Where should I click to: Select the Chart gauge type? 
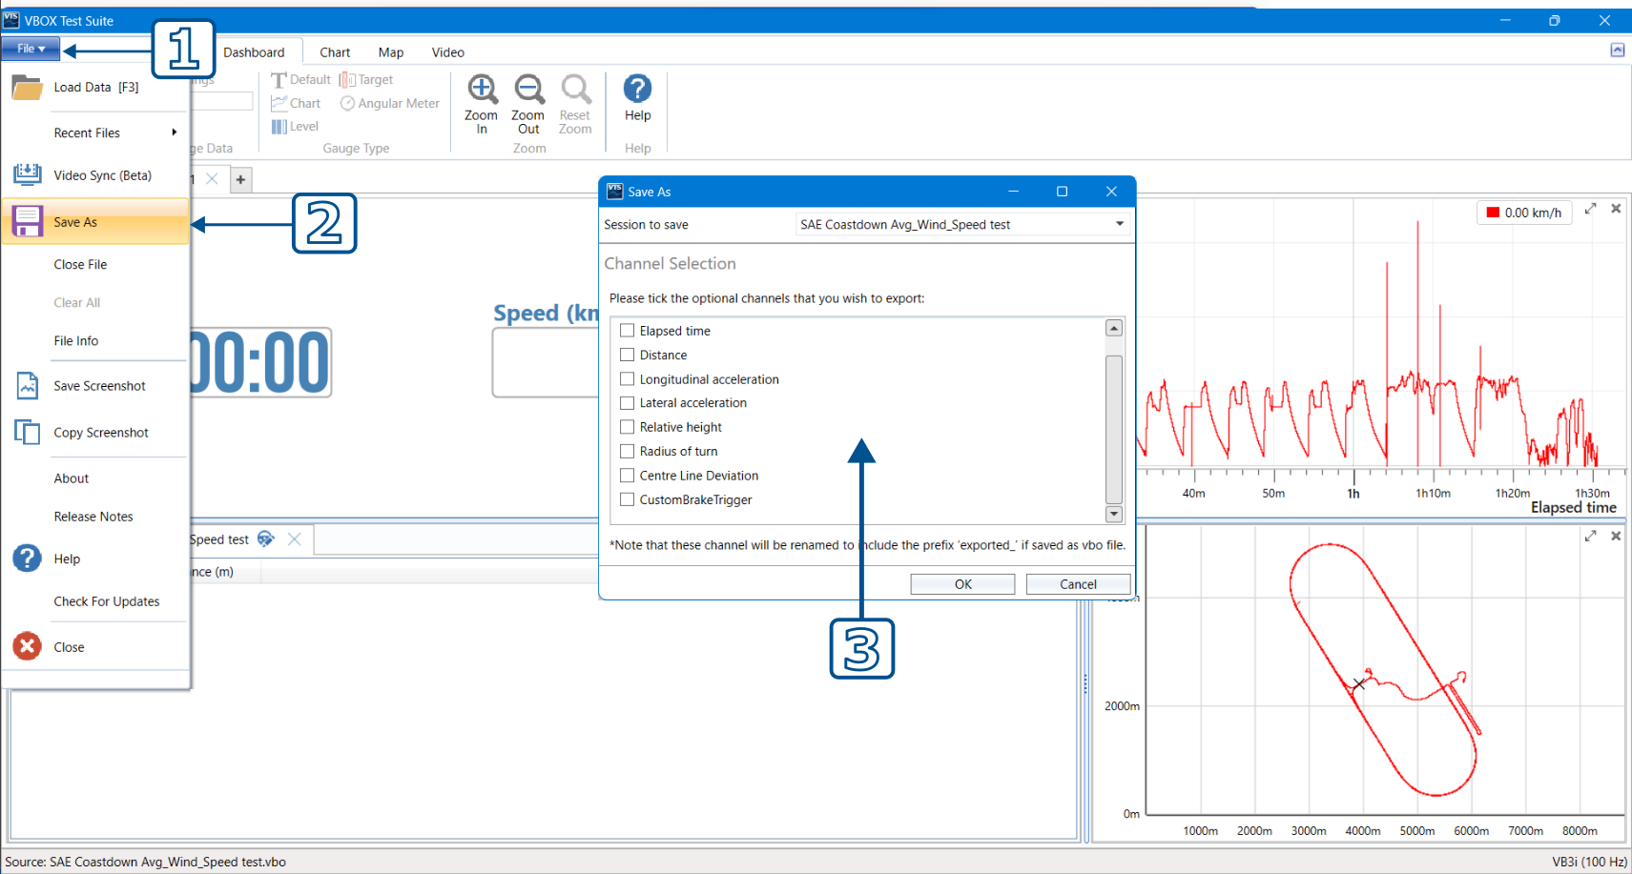pyautogui.click(x=296, y=103)
